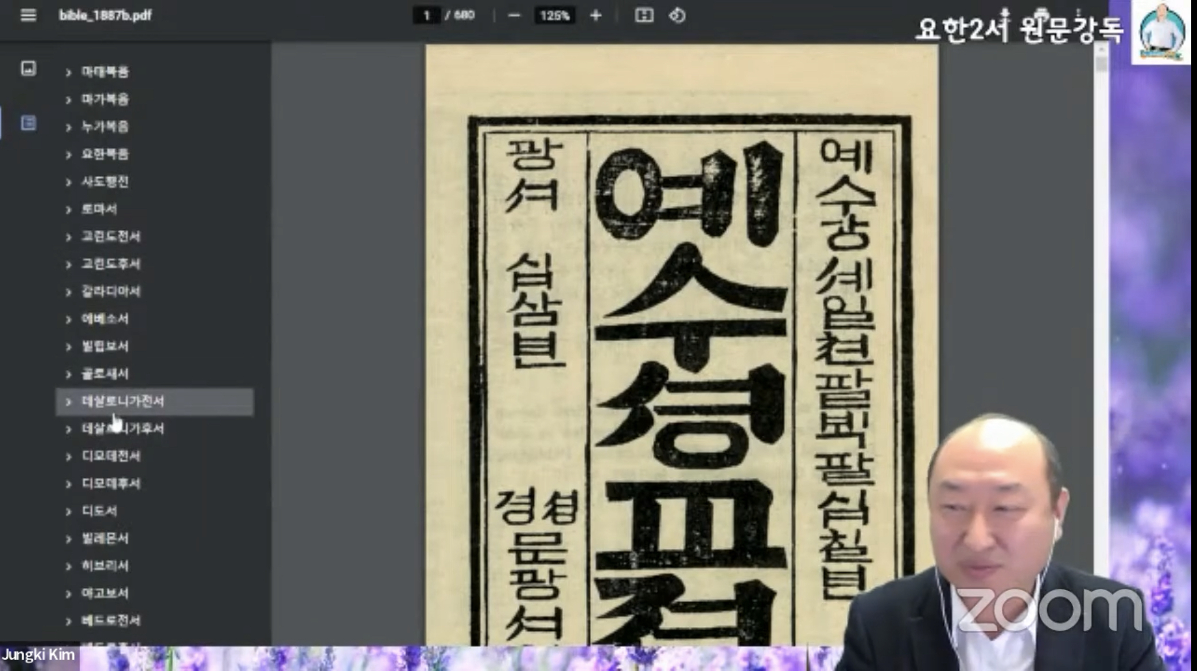The height and width of the screenshot is (671, 1197).
Task: Click the 125% zoom level field
Action: (554, 15)
